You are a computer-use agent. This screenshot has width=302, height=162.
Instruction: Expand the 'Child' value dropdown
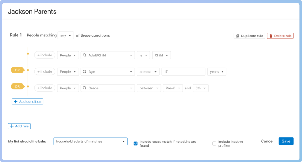[161, 55]
